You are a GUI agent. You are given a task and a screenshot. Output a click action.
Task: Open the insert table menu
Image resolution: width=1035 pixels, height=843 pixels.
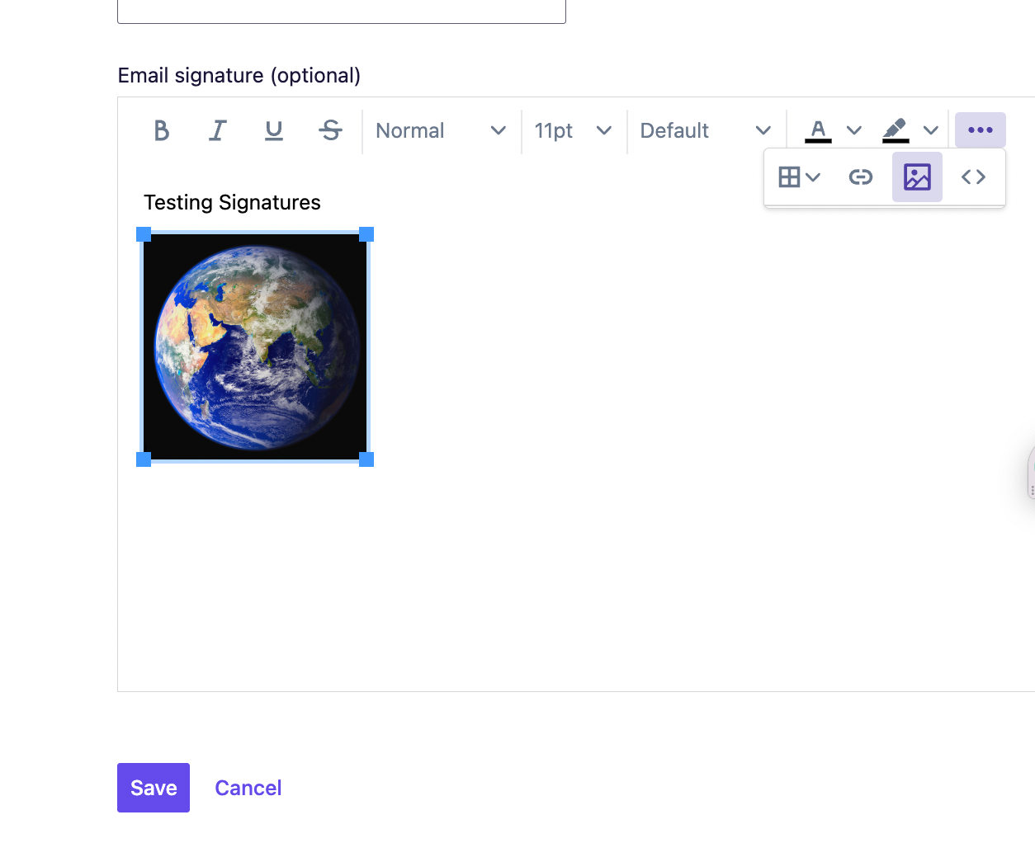pyautogui.click(x=799, y=177)
